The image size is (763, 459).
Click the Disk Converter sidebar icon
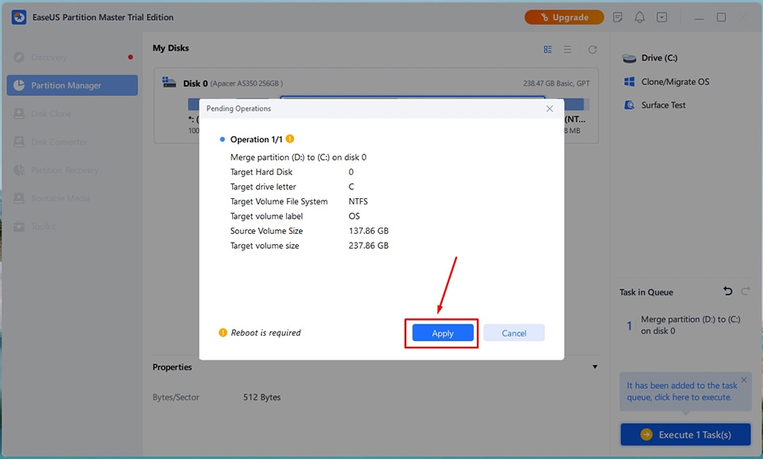click(19, 142)
